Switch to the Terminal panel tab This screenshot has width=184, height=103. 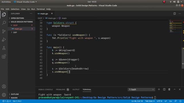87,90
